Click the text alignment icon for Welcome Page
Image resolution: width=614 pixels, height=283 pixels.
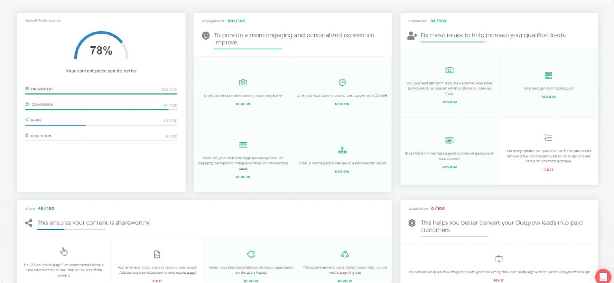[243, 145]
